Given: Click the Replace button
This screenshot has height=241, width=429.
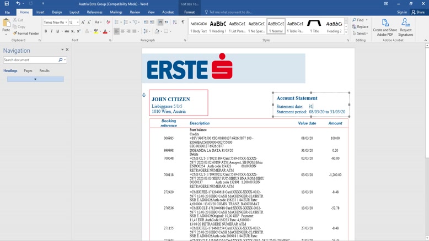Looking at the screenshot, I should click(362, 26).
